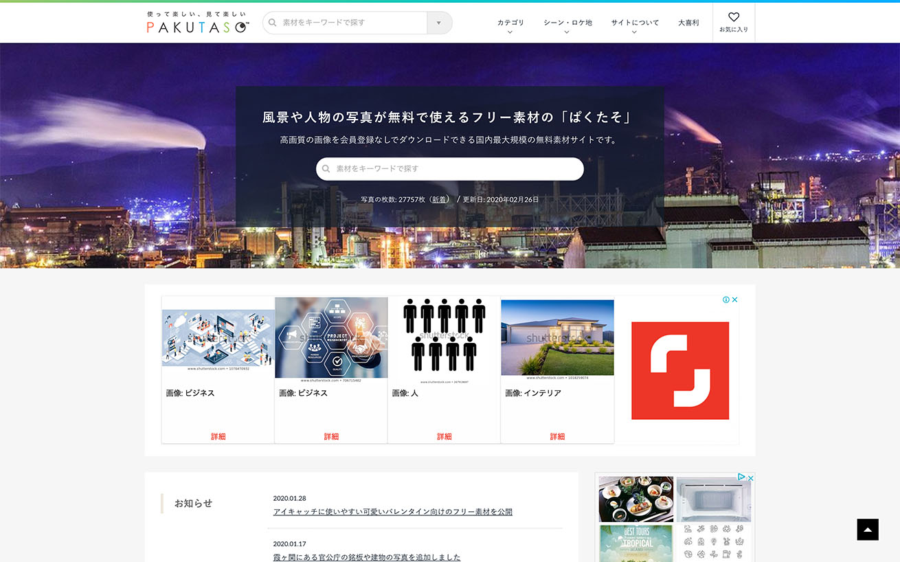
Task: Click the red Shutterstock logo in the ad
Action: [x=680, y=370]
